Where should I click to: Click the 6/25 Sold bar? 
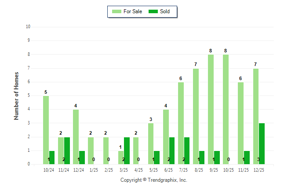(x=172, y=150)
